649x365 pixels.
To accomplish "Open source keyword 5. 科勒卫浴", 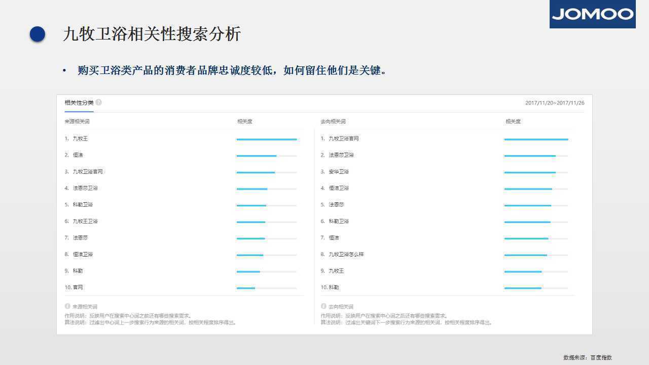I will point(79,205).
